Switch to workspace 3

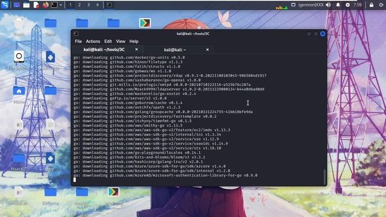tap(89, 5)
